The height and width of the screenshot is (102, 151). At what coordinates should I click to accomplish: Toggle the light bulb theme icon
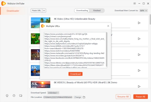click(7, 96)
